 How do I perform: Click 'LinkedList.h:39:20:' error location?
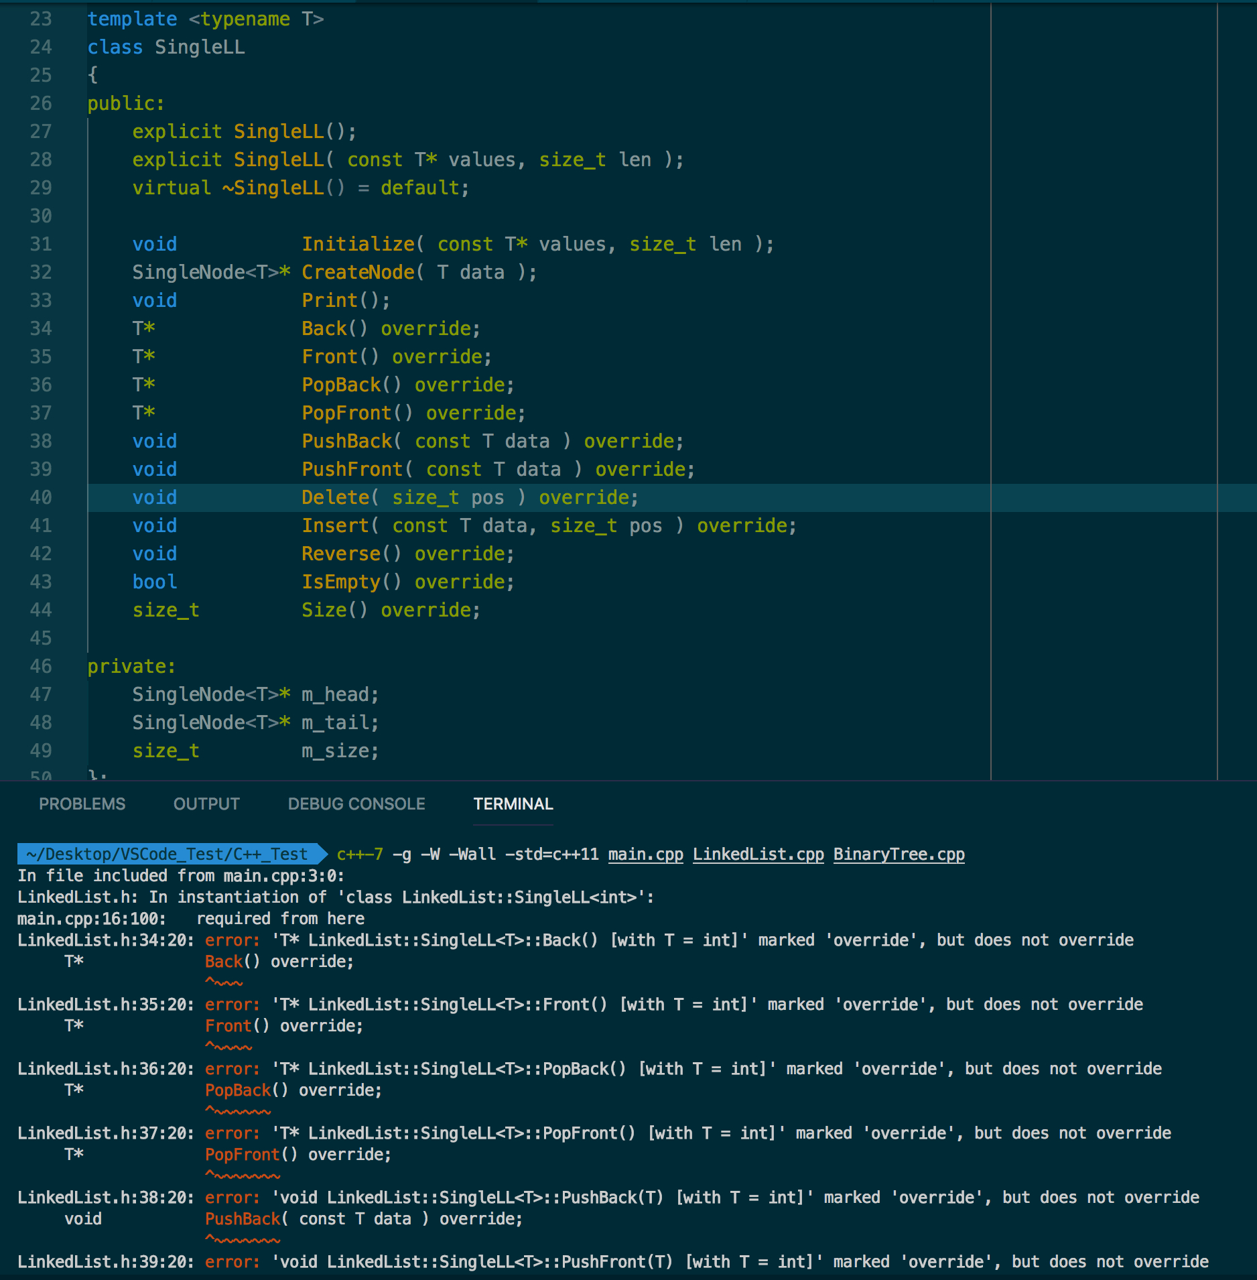(x=106, y=1262)
